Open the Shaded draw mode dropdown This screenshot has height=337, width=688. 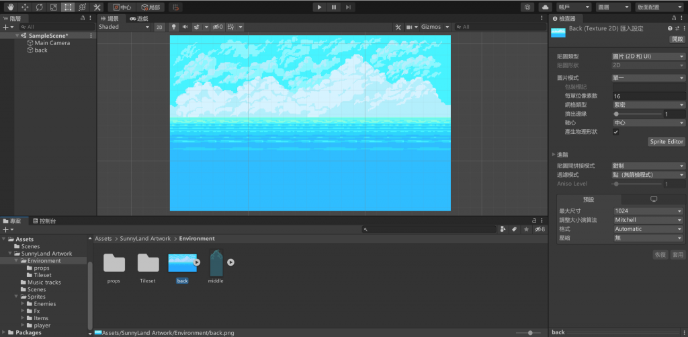click(124, 27)
